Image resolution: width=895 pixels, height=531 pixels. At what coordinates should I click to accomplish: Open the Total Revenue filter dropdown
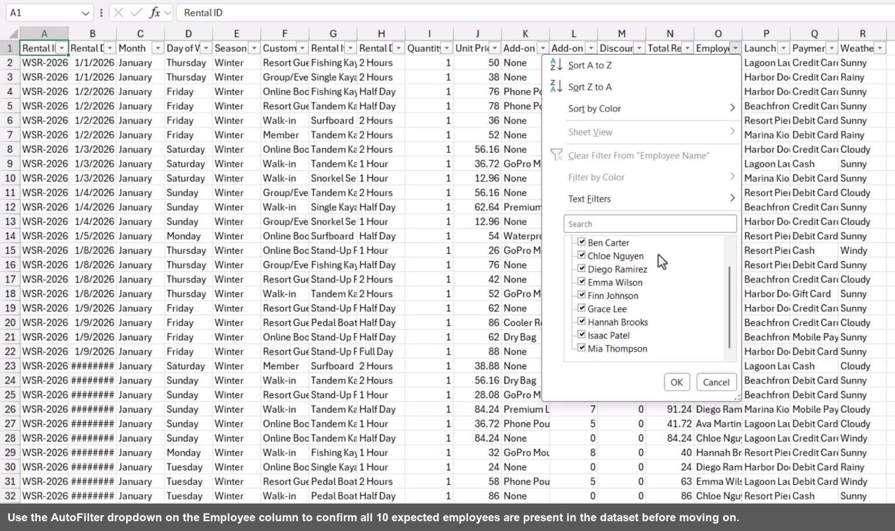(x=687, y=48)
